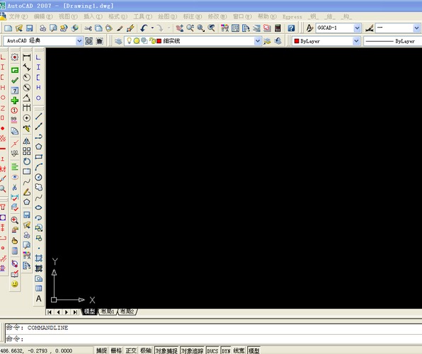Open the Calculator tool icon

click(x=278, y=28)
